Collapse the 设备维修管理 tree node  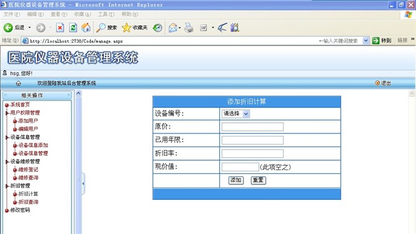(7, 162)
